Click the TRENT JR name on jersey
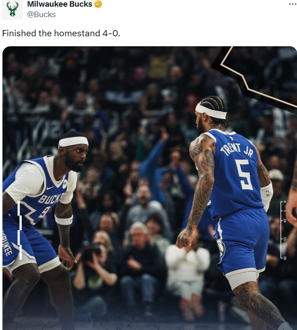This screenshot has height=330, width=297. pyautogui.click(x=236, y=150)
